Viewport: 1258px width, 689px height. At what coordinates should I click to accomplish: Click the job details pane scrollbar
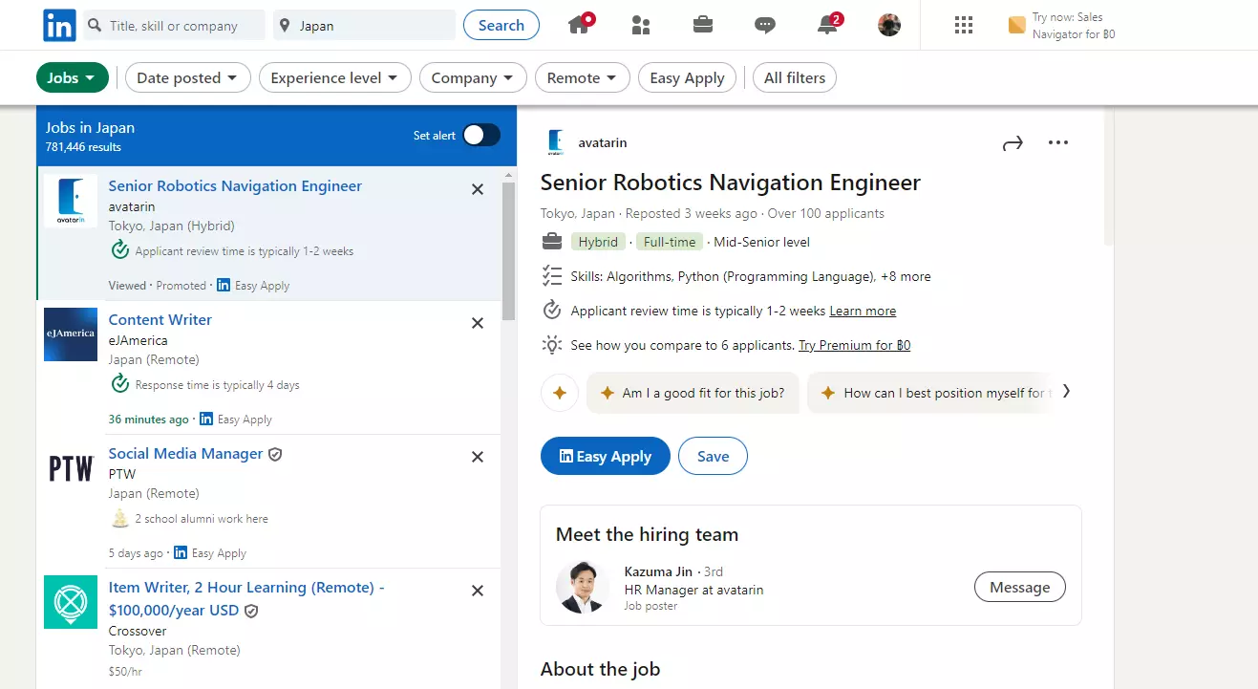pos(1109,178)
